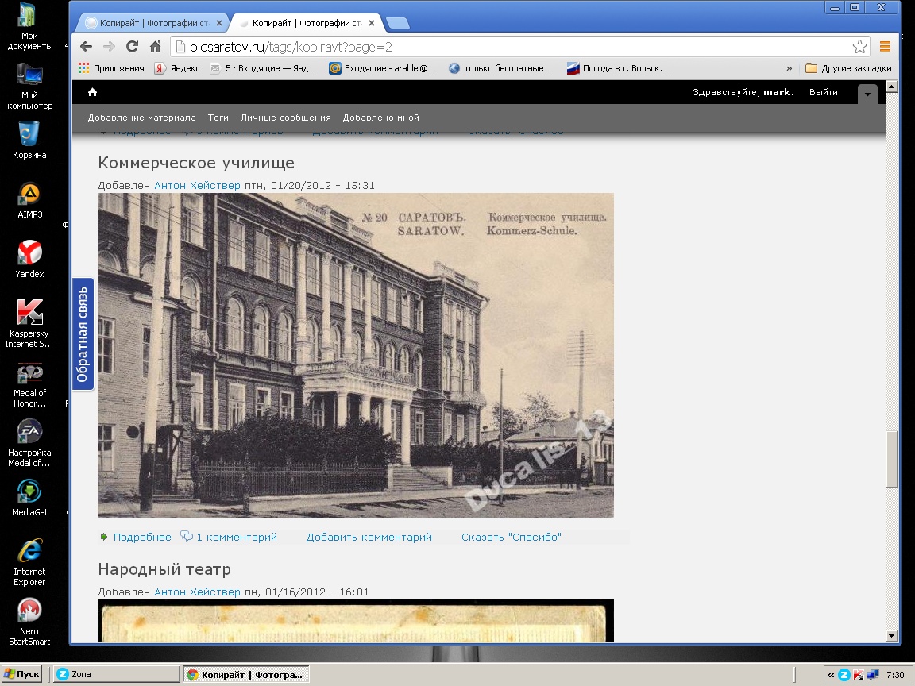
Task: Click the Сказать "Спасибо" link
Action: [512, 538]
